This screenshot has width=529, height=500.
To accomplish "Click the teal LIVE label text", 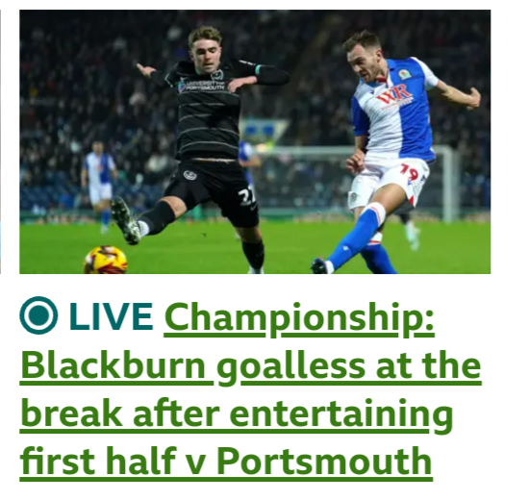I will [111, 316].
